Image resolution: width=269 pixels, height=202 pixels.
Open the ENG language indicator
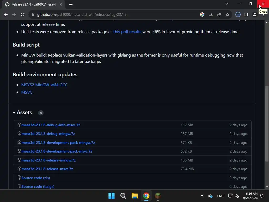point(220,196)
